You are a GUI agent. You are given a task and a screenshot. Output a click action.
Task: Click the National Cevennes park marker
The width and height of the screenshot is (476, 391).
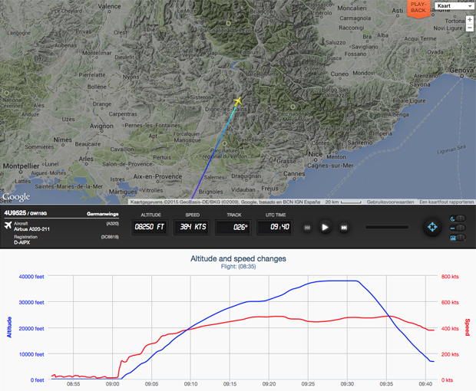tap(7, 93)
